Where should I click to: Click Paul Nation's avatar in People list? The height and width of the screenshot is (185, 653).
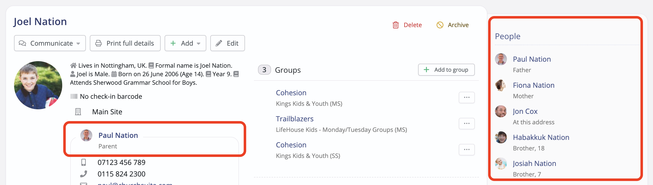[501, 59]
